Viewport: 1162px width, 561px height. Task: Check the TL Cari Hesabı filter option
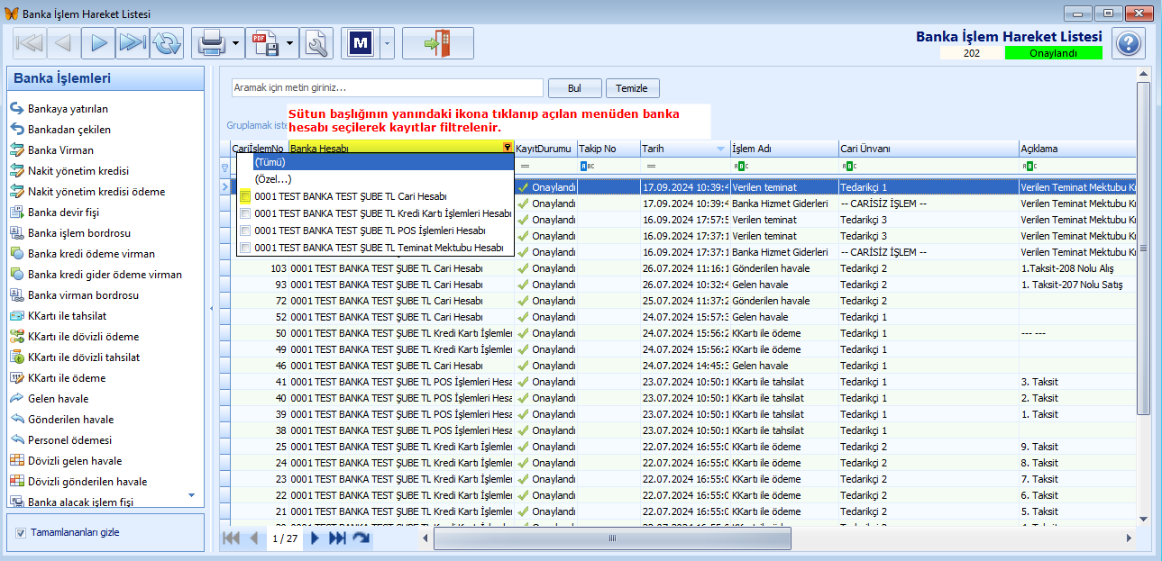click(x=245, y=195)
